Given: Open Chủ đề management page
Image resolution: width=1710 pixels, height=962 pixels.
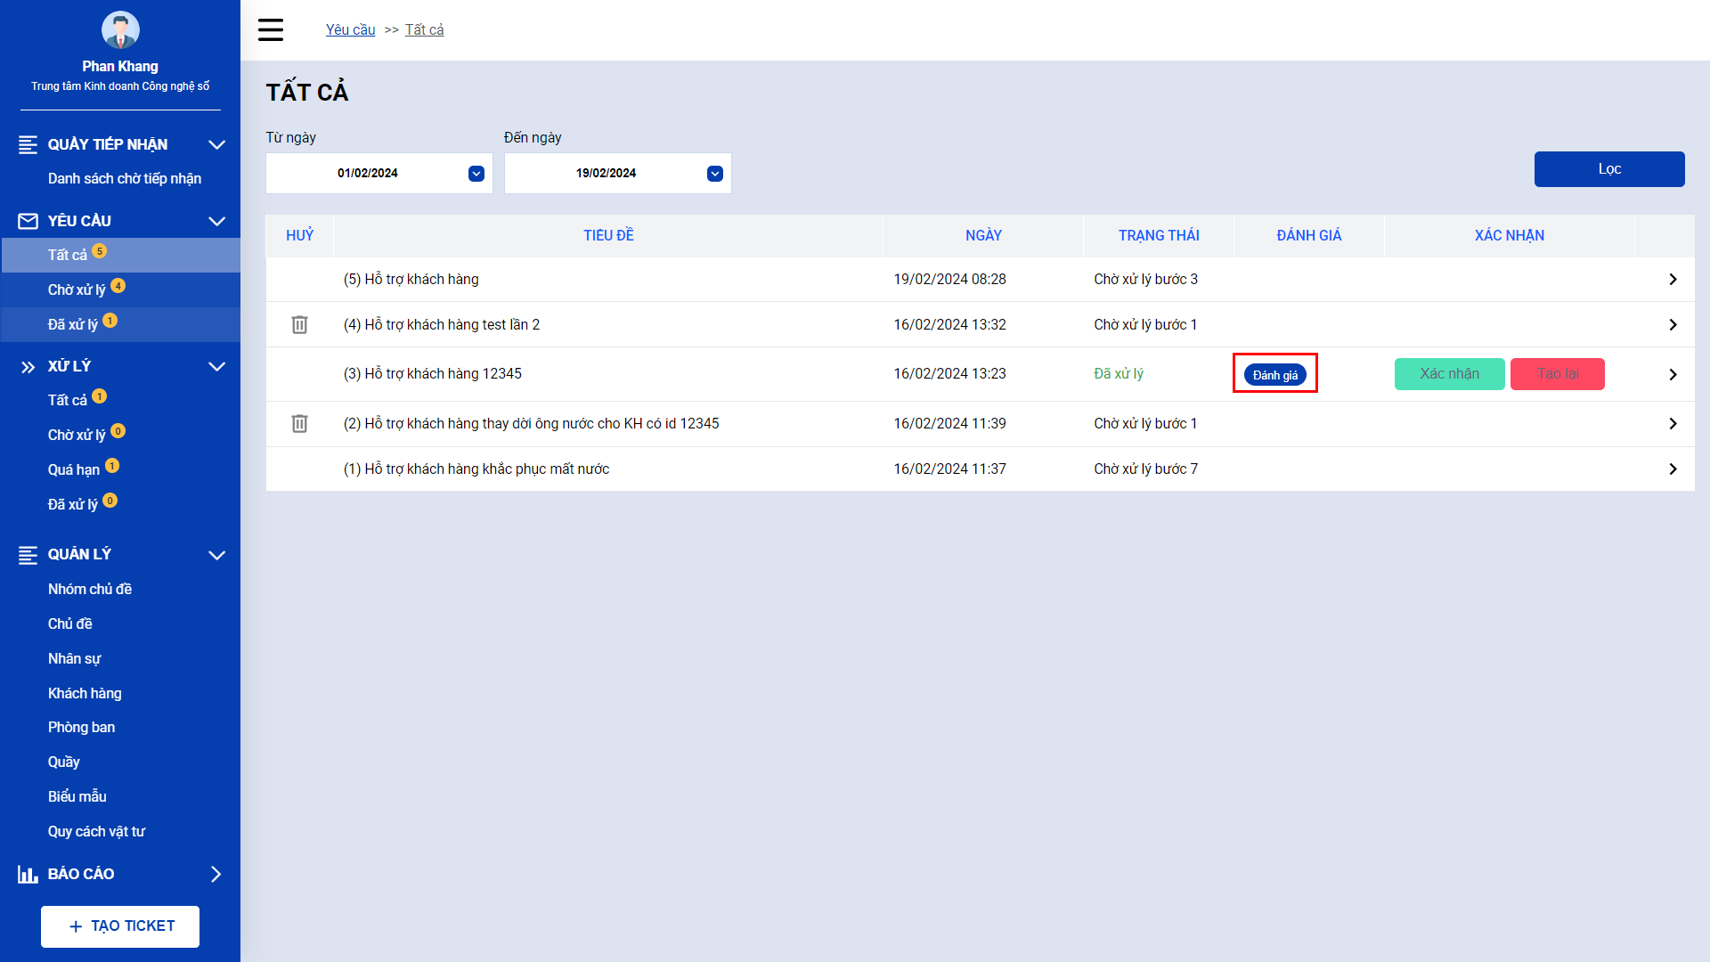Looking at the screenshot, I should pyautogui.click(x=70, y=624).
